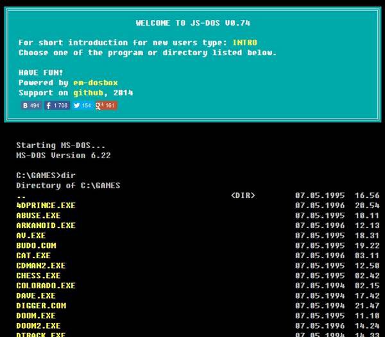The image size is (385, 337).
Task: Click the VK share button
Action: tap(31, 105)
